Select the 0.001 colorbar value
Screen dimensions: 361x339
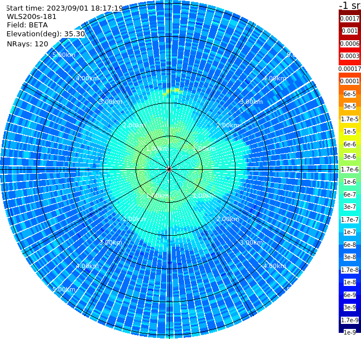click(350, 31)
